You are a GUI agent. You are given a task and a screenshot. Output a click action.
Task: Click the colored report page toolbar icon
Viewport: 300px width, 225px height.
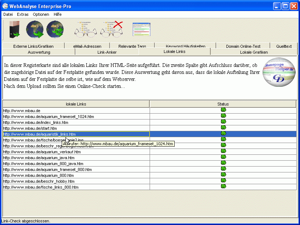click(x=142, y=29)
